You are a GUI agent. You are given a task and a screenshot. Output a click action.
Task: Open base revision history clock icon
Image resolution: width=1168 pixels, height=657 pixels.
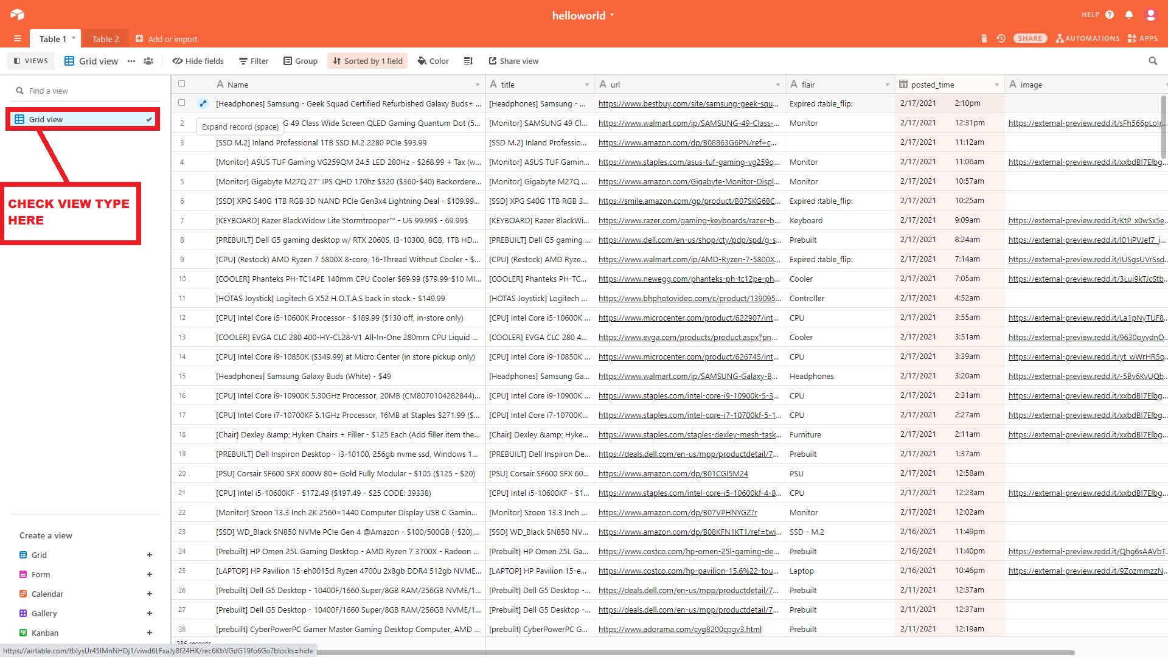point(1001,38)
